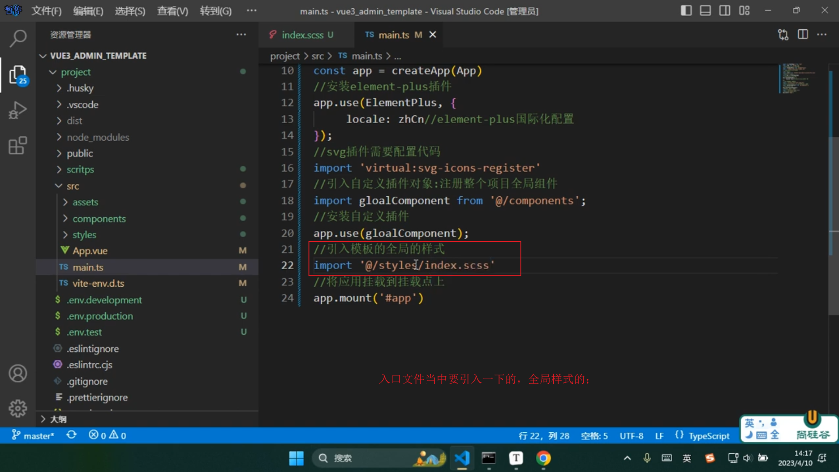The height and width of the screenshot is (472, 839).
Task: Toggle bottom panel visibility
Action: (x=705, y=10)
